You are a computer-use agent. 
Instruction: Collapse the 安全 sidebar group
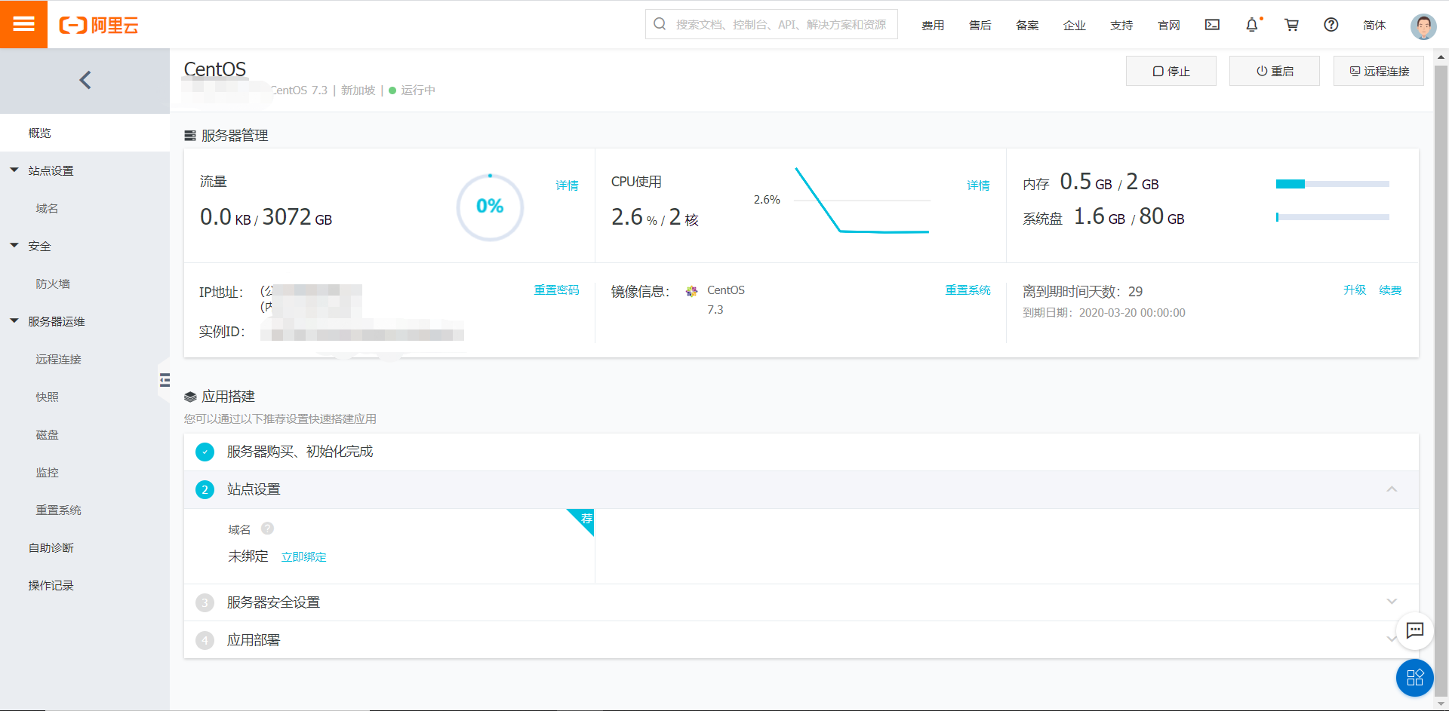pos(14,246)
